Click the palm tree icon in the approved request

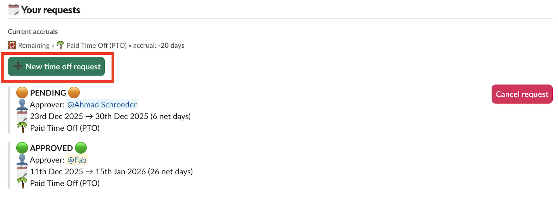(22, 183)
